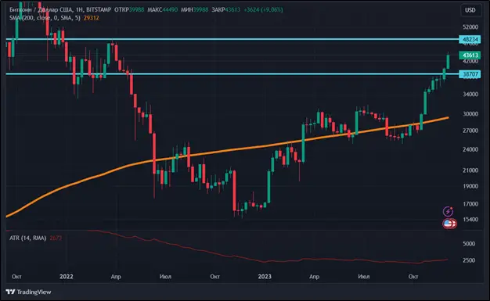Select the SMA 200 indicator legend

[x=45, y=18]
